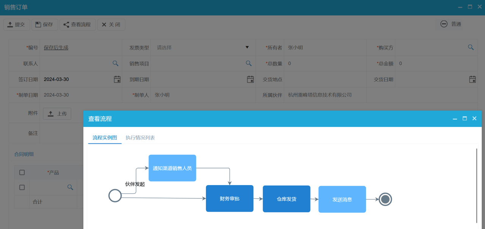Open the 产品 search icon in contract details
Image resolution: width=485 pixels, height=229 pixels.
tap(70, 187)
